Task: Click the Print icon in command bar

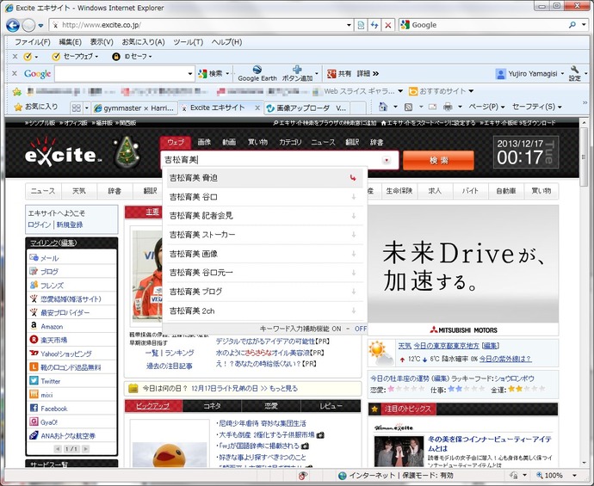Action: point(448,108)
